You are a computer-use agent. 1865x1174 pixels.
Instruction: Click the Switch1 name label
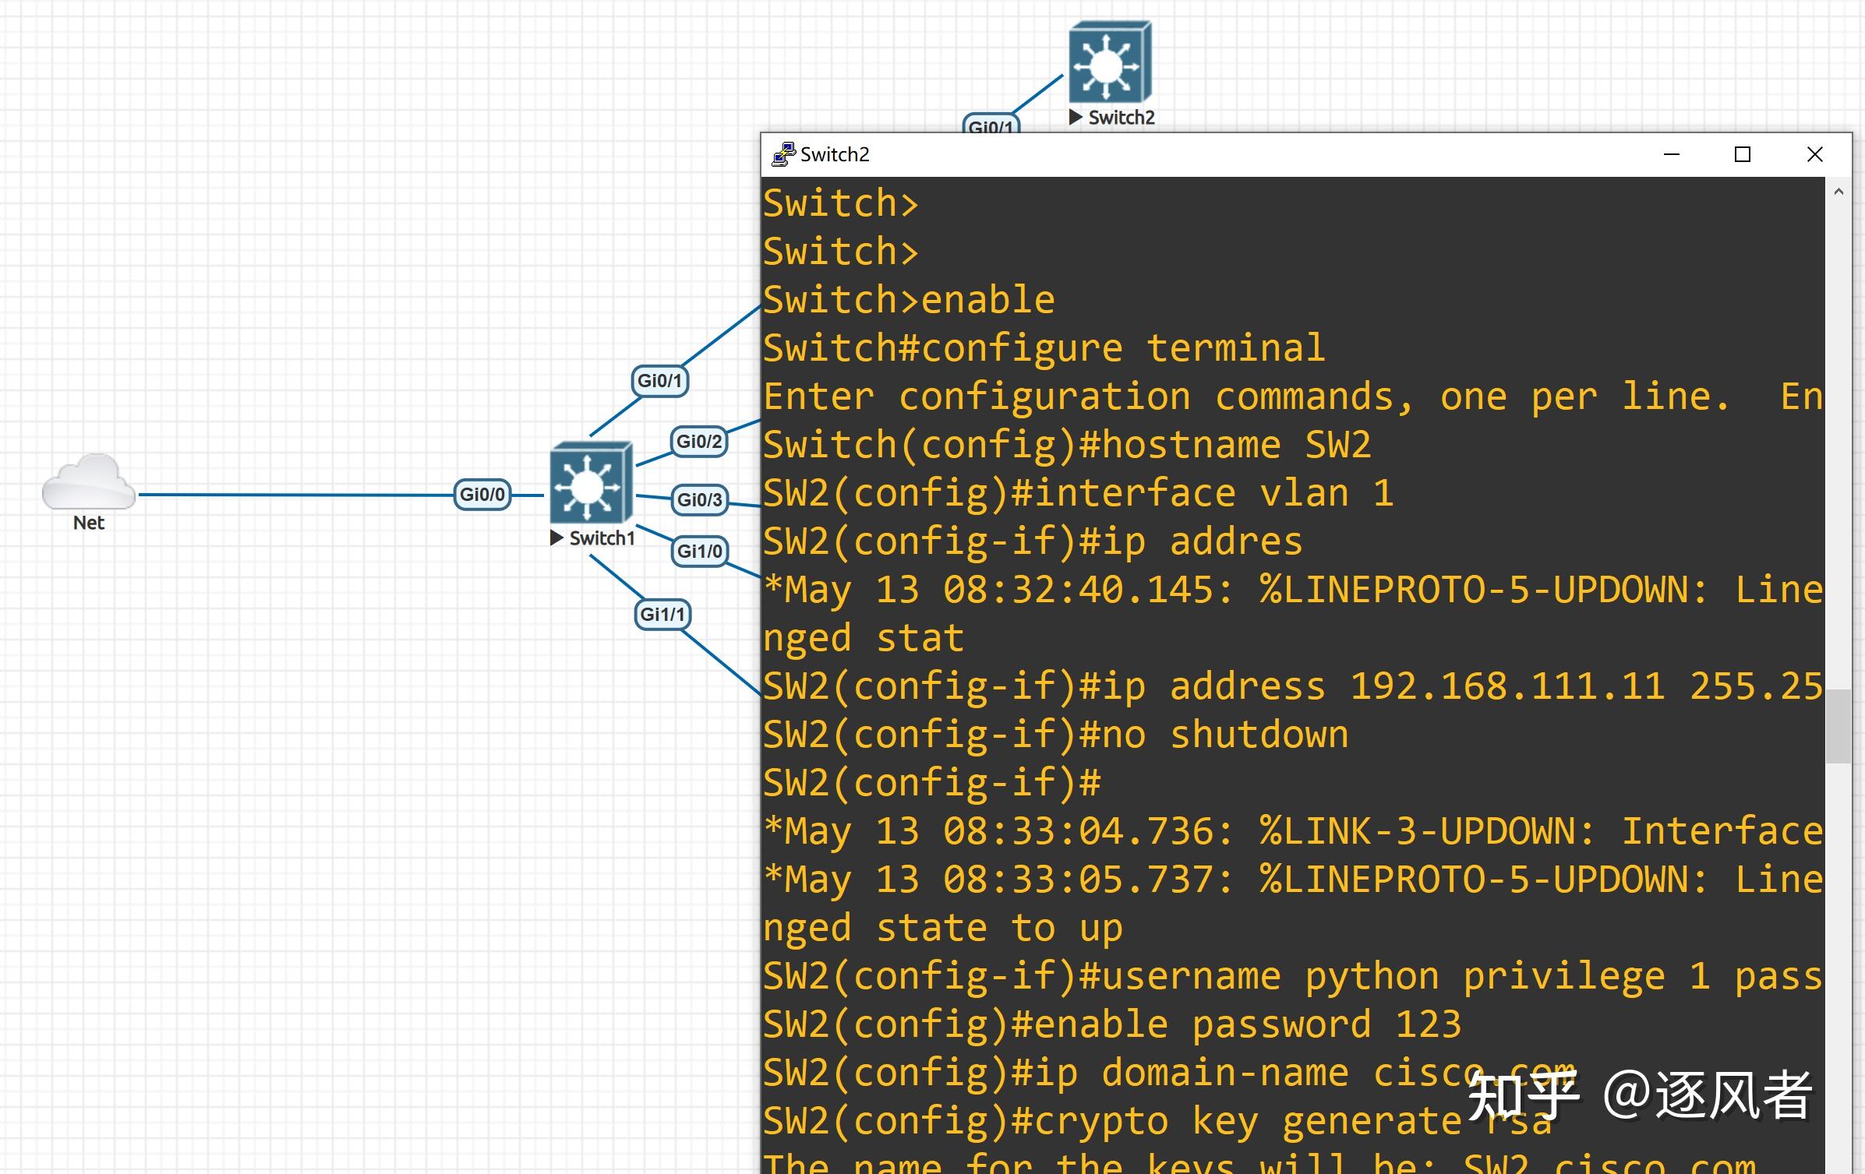[602, 538]
